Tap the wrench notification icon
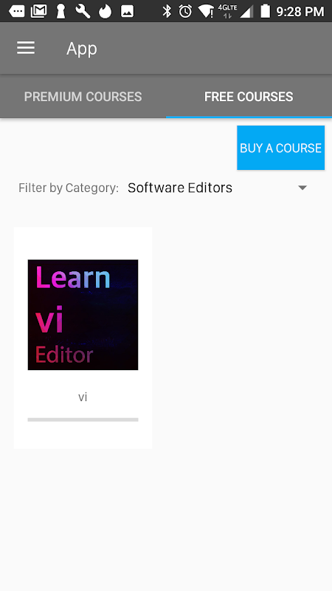The image size is (332, 591). click(83, 11)
